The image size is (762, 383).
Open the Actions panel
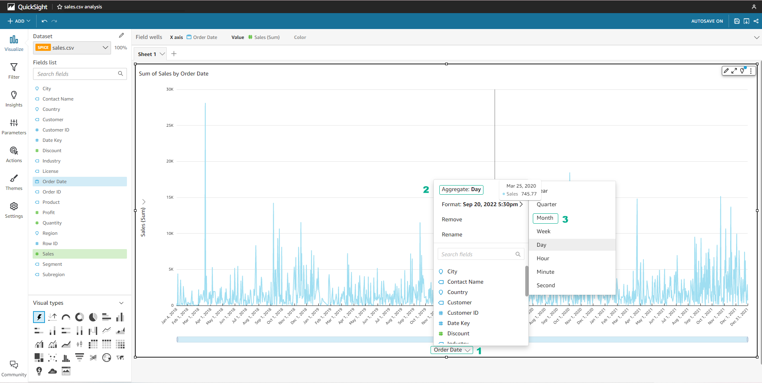pyautogui.click(x=14, y=155)
